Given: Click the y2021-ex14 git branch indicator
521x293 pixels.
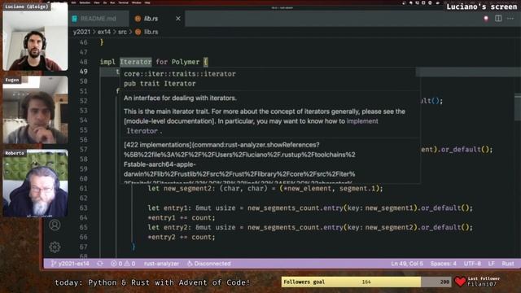Looking at the screenshot, I should [70, 264].
